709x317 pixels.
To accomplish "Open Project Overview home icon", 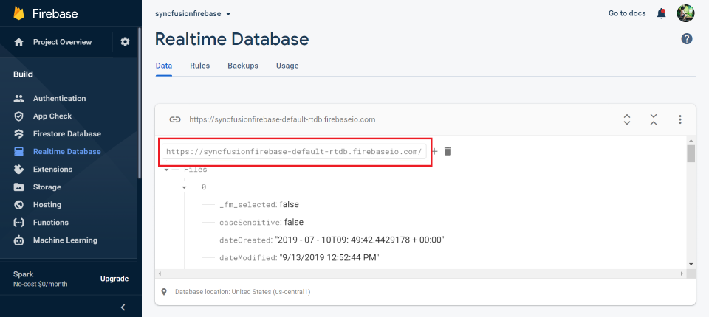I will (x=18, y=42).
